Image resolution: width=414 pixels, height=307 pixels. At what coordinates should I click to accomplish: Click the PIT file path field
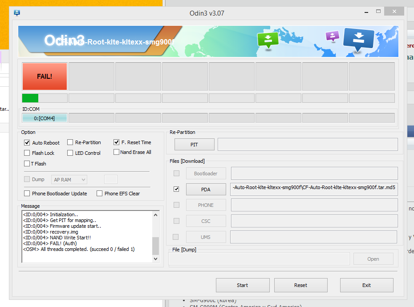point(308,145)
